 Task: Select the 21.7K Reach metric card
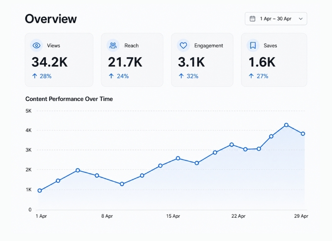[132, 60]
